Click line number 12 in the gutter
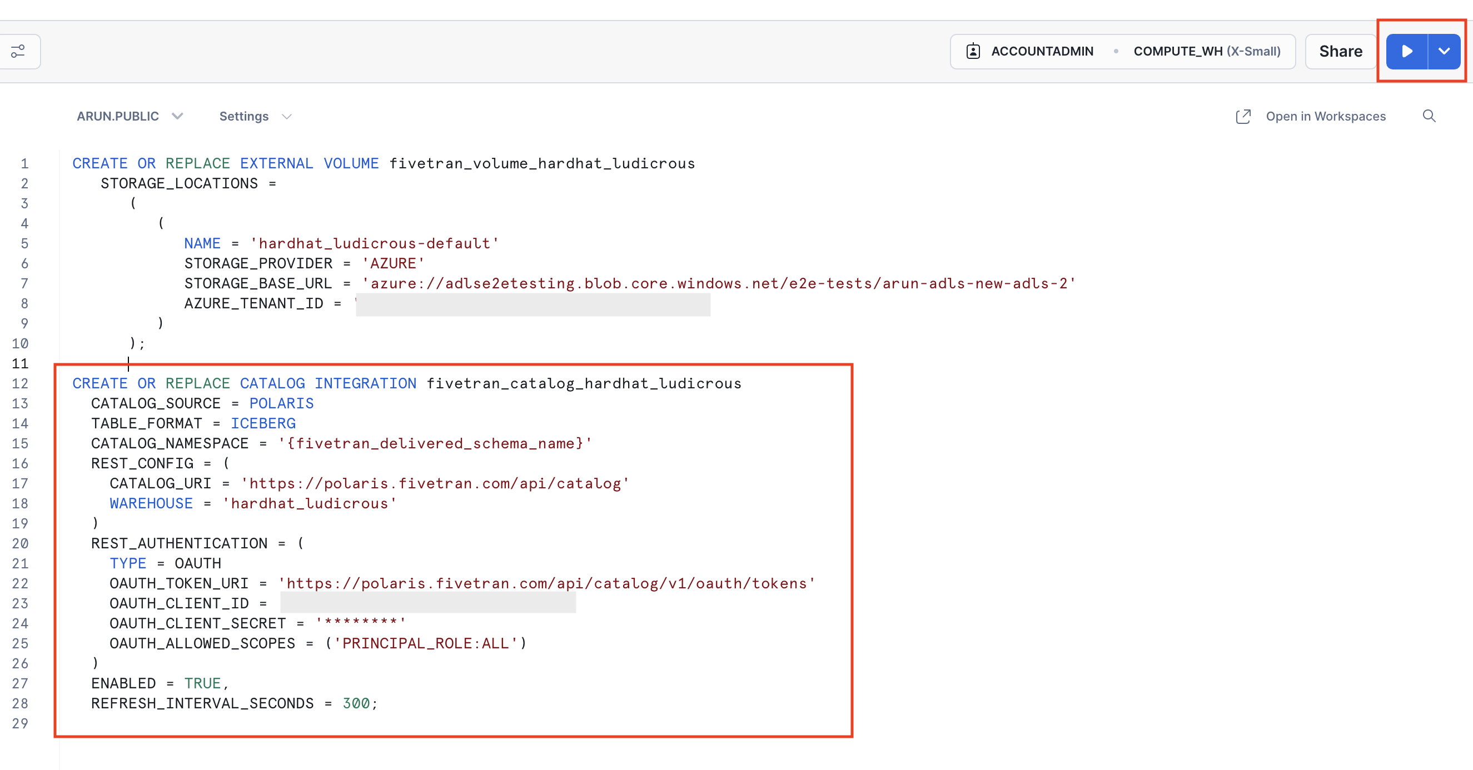1473x770 pixels. coord(20,383)
